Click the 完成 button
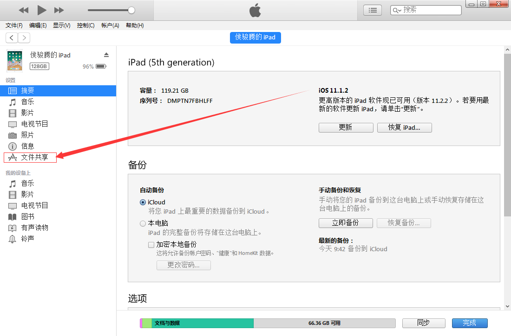Viewport: 511px width, 336px height. click(470, 323)
